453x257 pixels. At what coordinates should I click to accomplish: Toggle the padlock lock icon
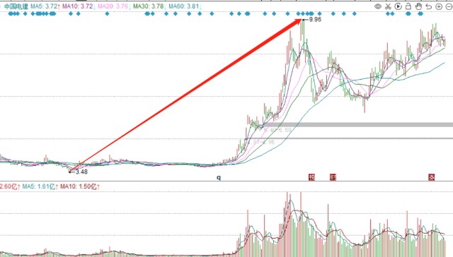click(408, 6)
